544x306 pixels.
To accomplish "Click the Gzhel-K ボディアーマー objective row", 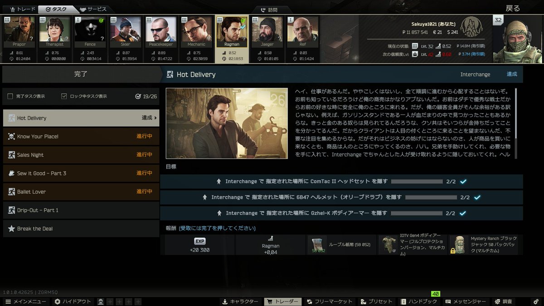I will (341, 213).
